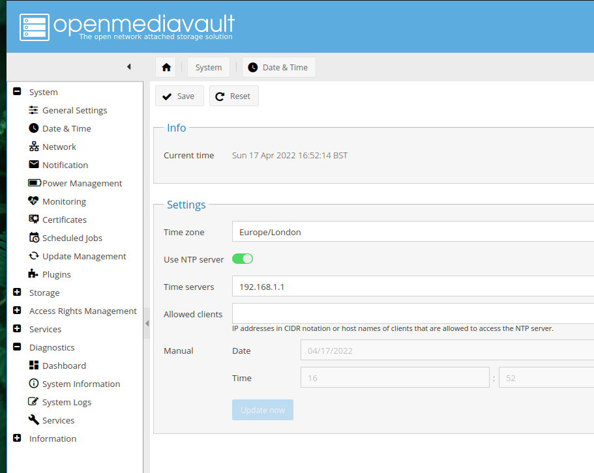Open Certificates in sidebar
Viewport: 594px width, 473px height.
tap(65, 220)
